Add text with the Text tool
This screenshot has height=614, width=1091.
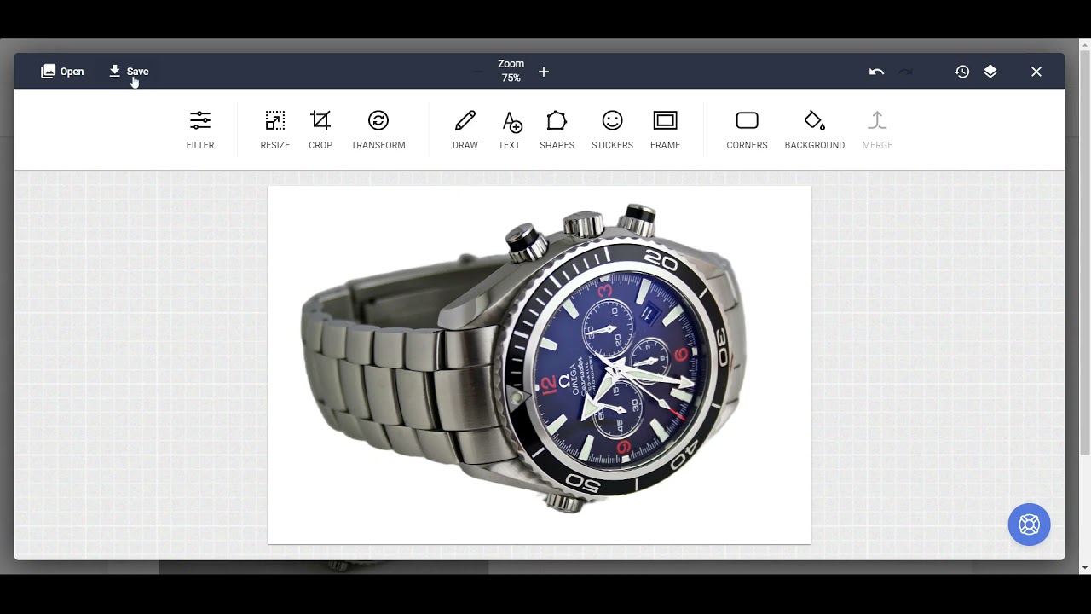point(510,130)
